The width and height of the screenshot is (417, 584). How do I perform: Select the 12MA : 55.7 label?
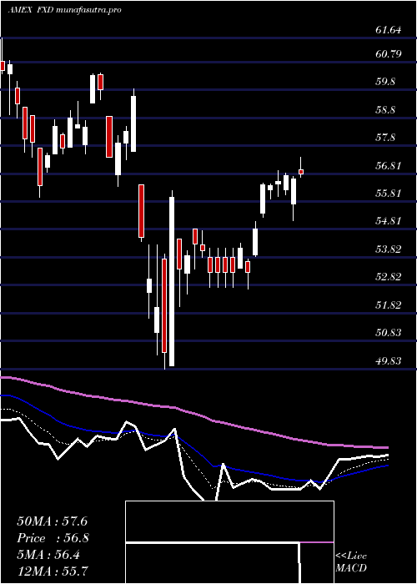click(x=53, y=571)
